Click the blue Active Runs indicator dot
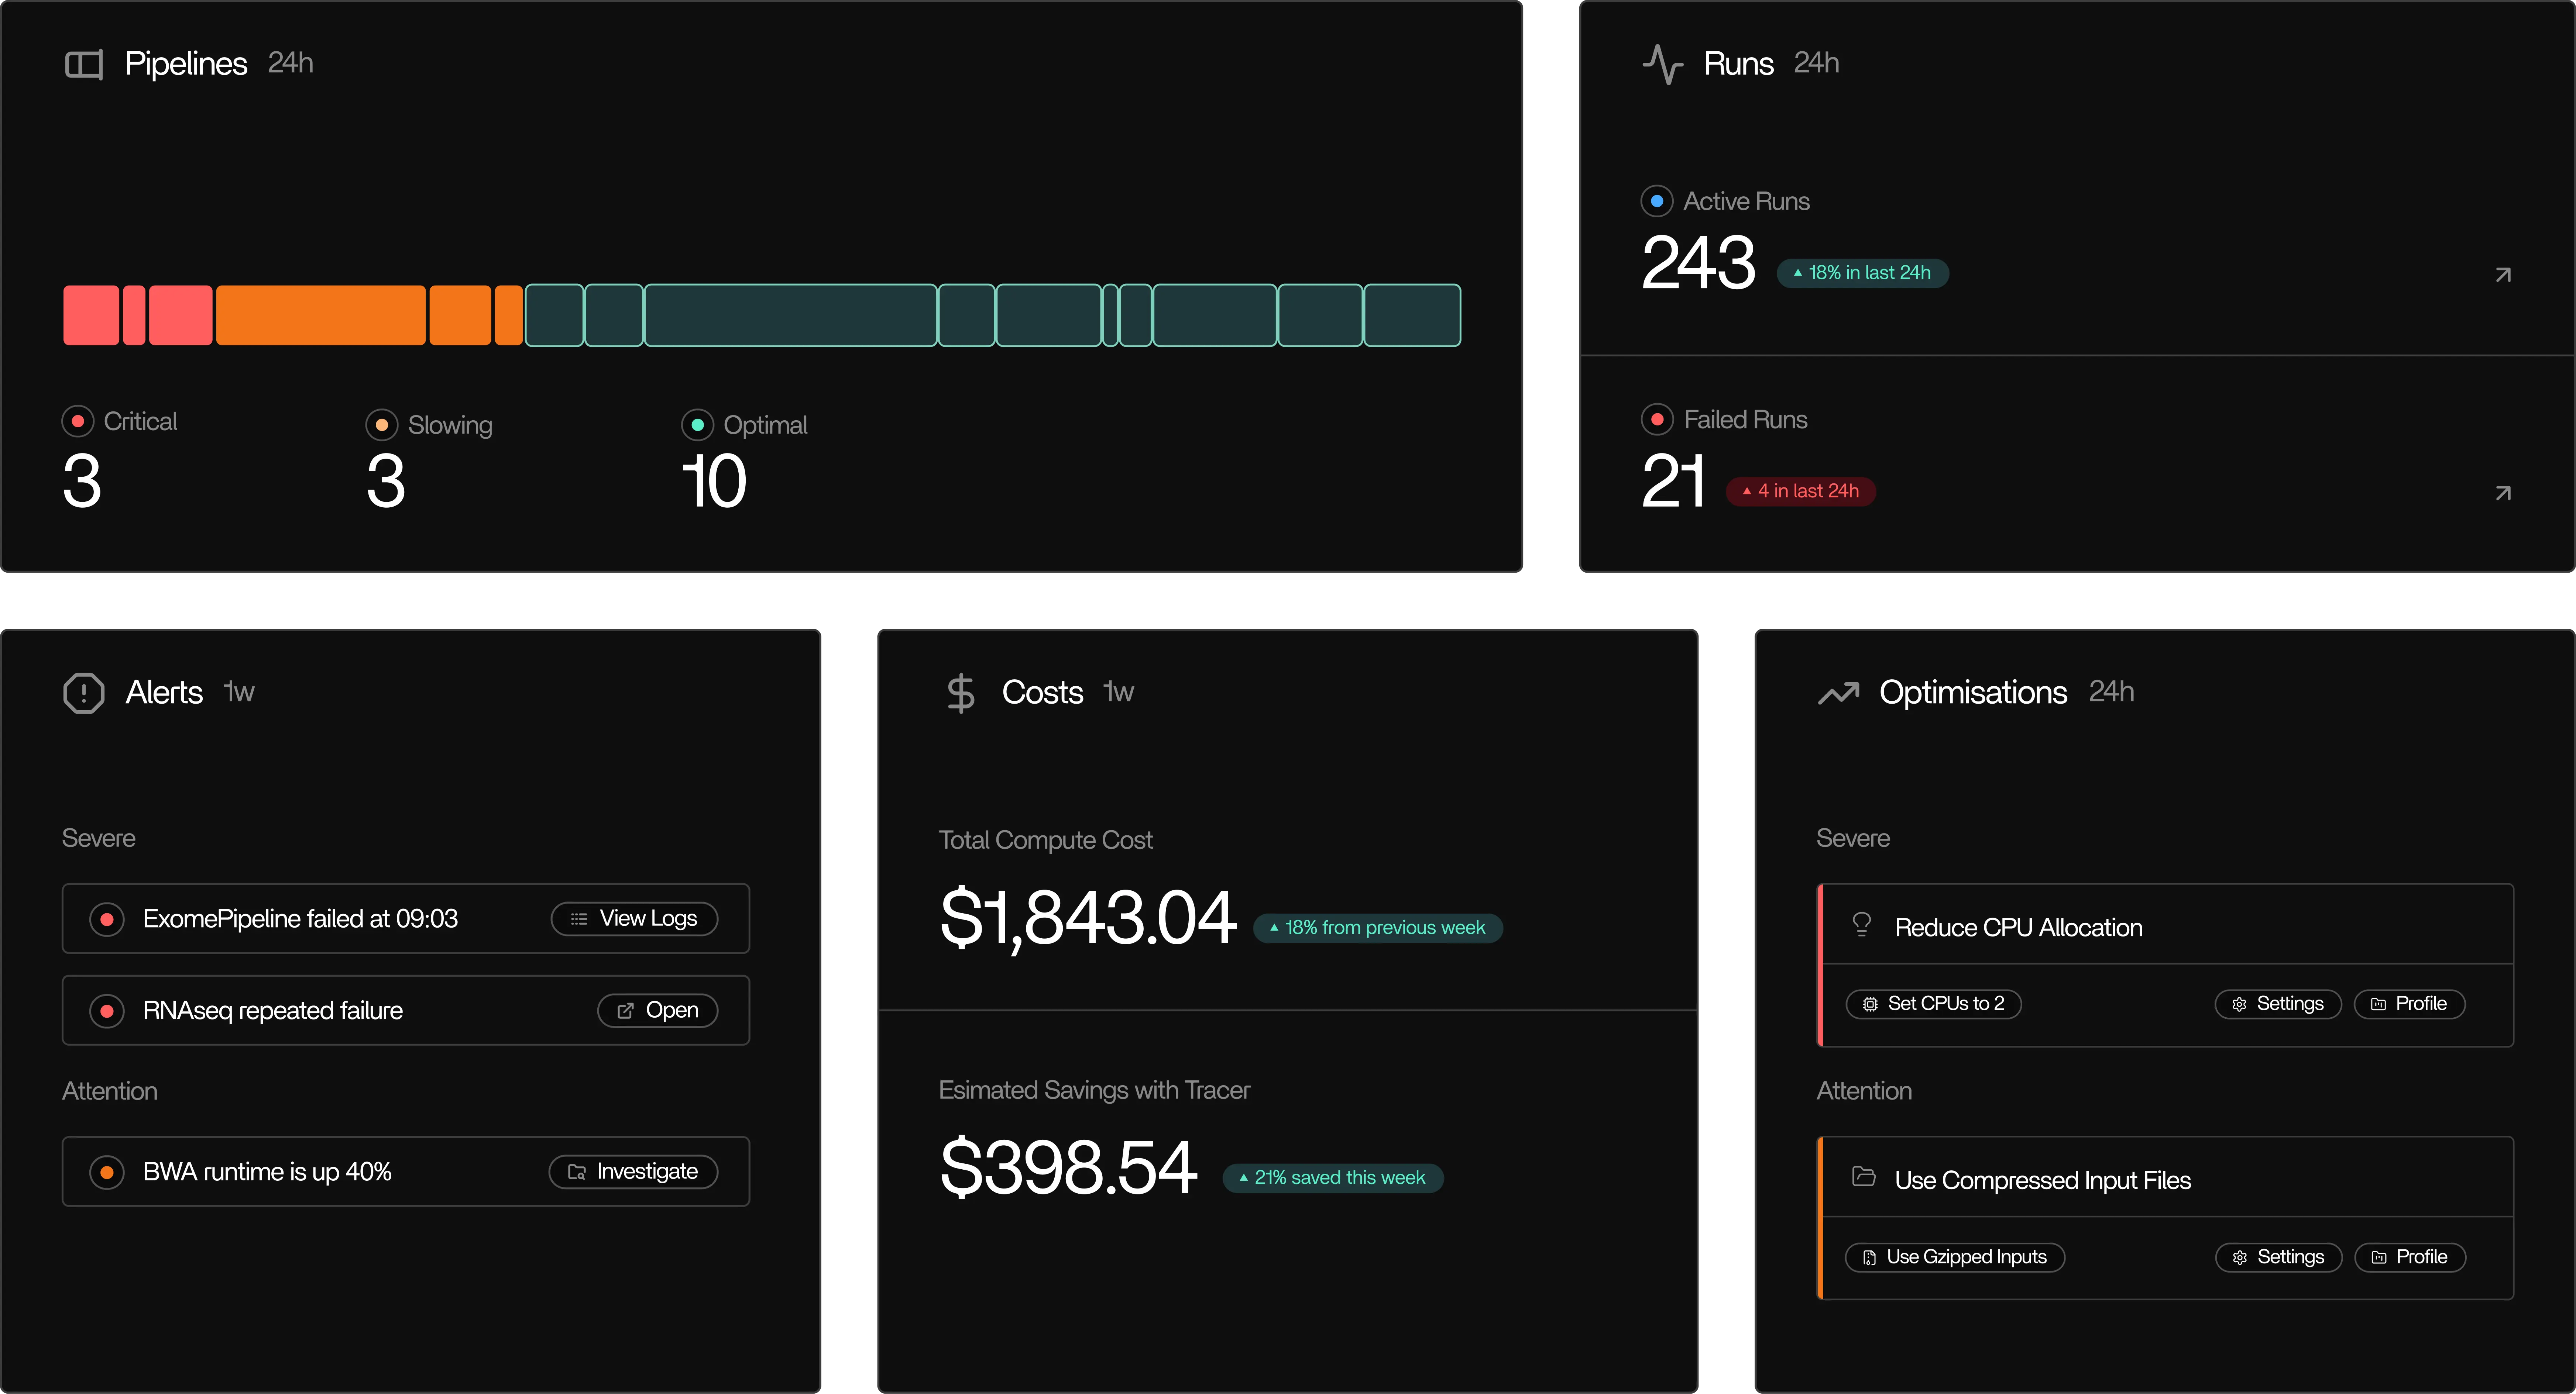The image size is (2576, 1394). [1657, 201]
